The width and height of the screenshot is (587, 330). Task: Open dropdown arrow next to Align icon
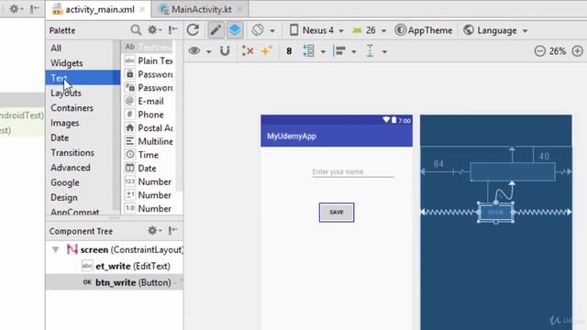point(354,51)
